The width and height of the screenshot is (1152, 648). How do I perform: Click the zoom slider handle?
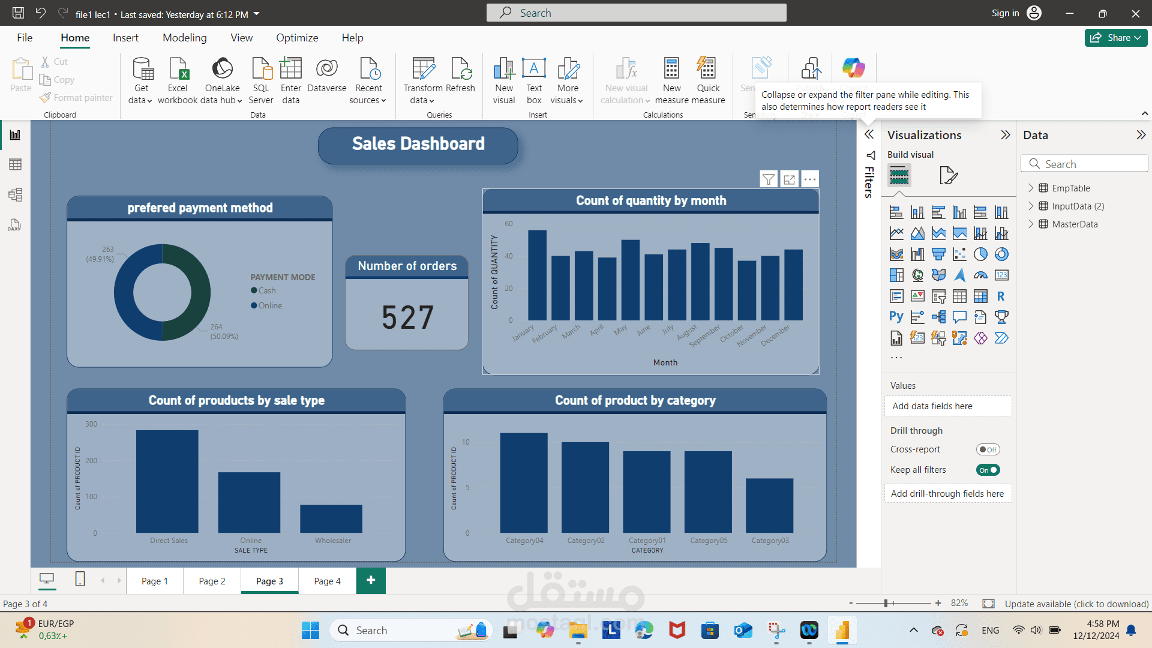point(886,603)
